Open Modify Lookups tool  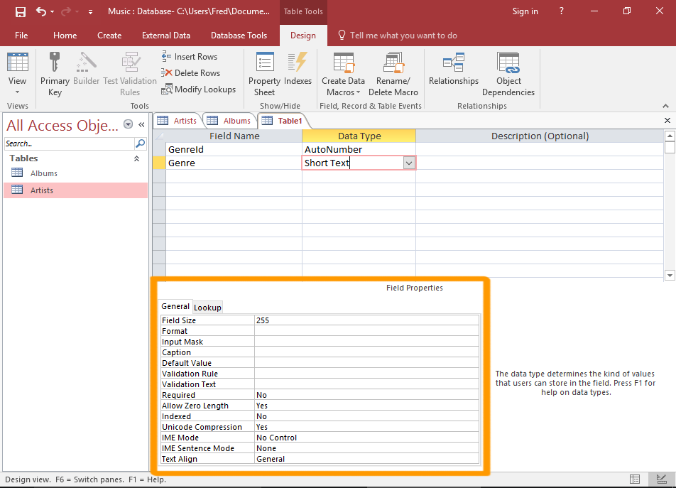198,90
